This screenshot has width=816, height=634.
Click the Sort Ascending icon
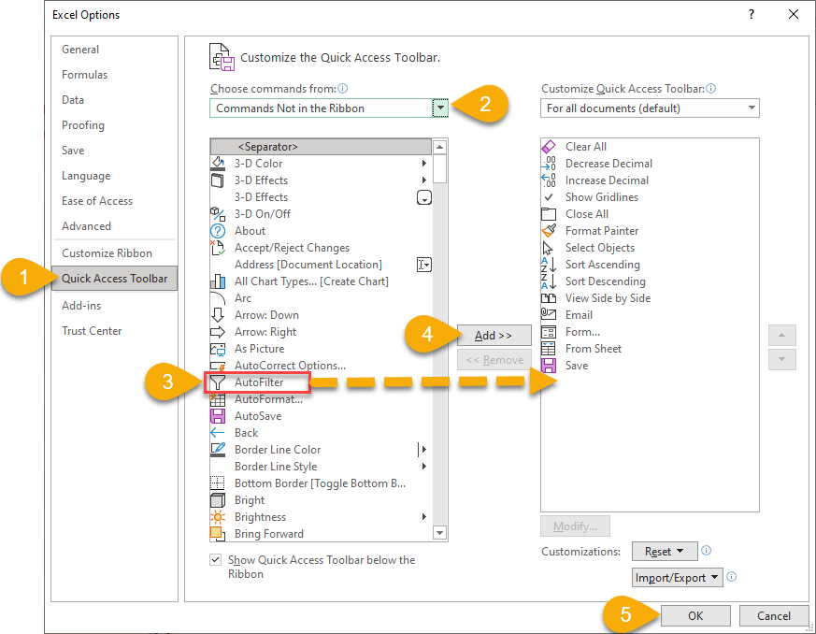[549, 265]
